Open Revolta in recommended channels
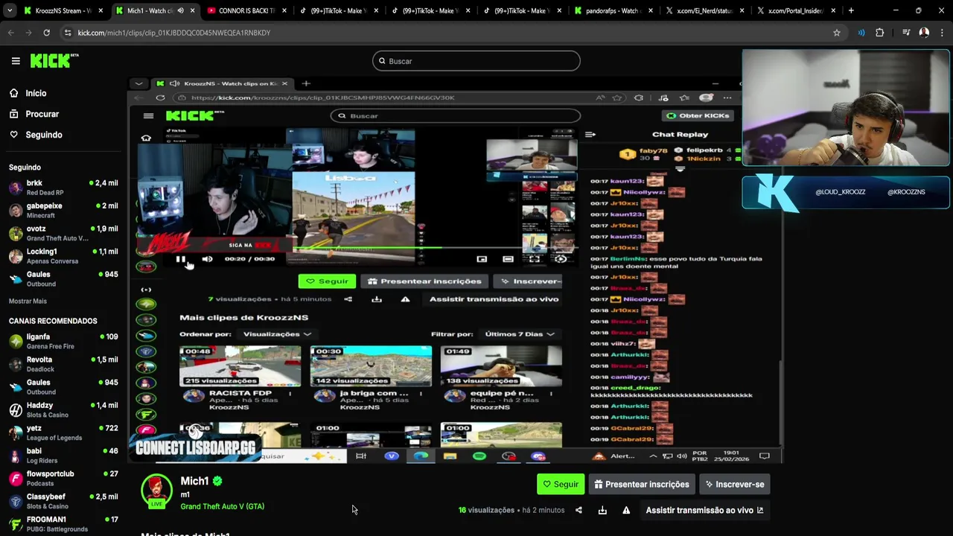The image size is (953, 536). 63,364
